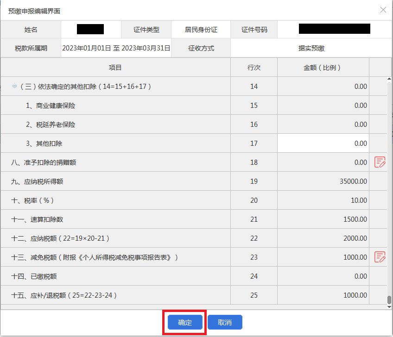Click the 速算扣除数 value 1500.00

[355, 219]
